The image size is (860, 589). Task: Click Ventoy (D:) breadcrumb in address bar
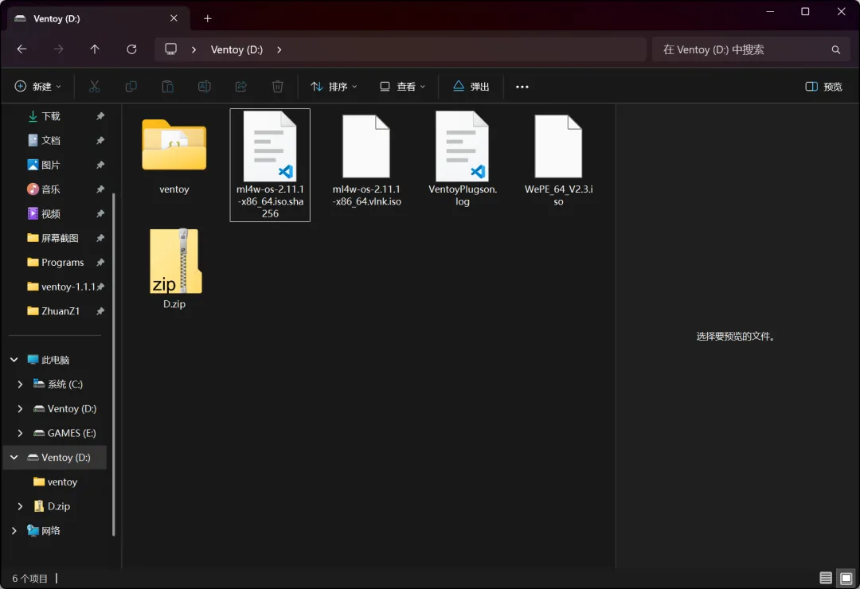coord(236,49)
